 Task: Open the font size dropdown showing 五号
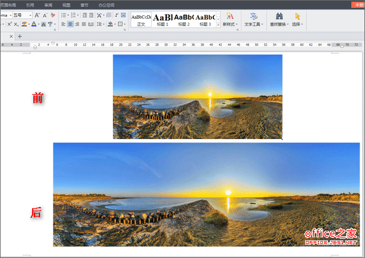[22, 15]
